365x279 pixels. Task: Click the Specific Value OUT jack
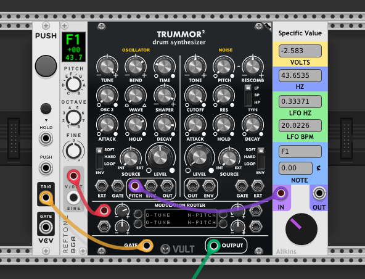click(x=319, y=193)
